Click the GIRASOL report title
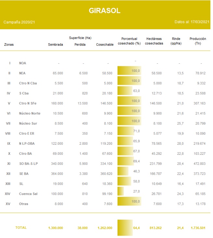The height and width of the screenshot is (238, 213). [104, 11]
